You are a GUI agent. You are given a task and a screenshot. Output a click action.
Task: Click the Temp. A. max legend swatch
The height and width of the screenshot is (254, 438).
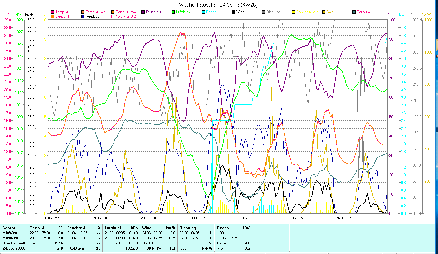pyautogui.click(x=113, y=12)
